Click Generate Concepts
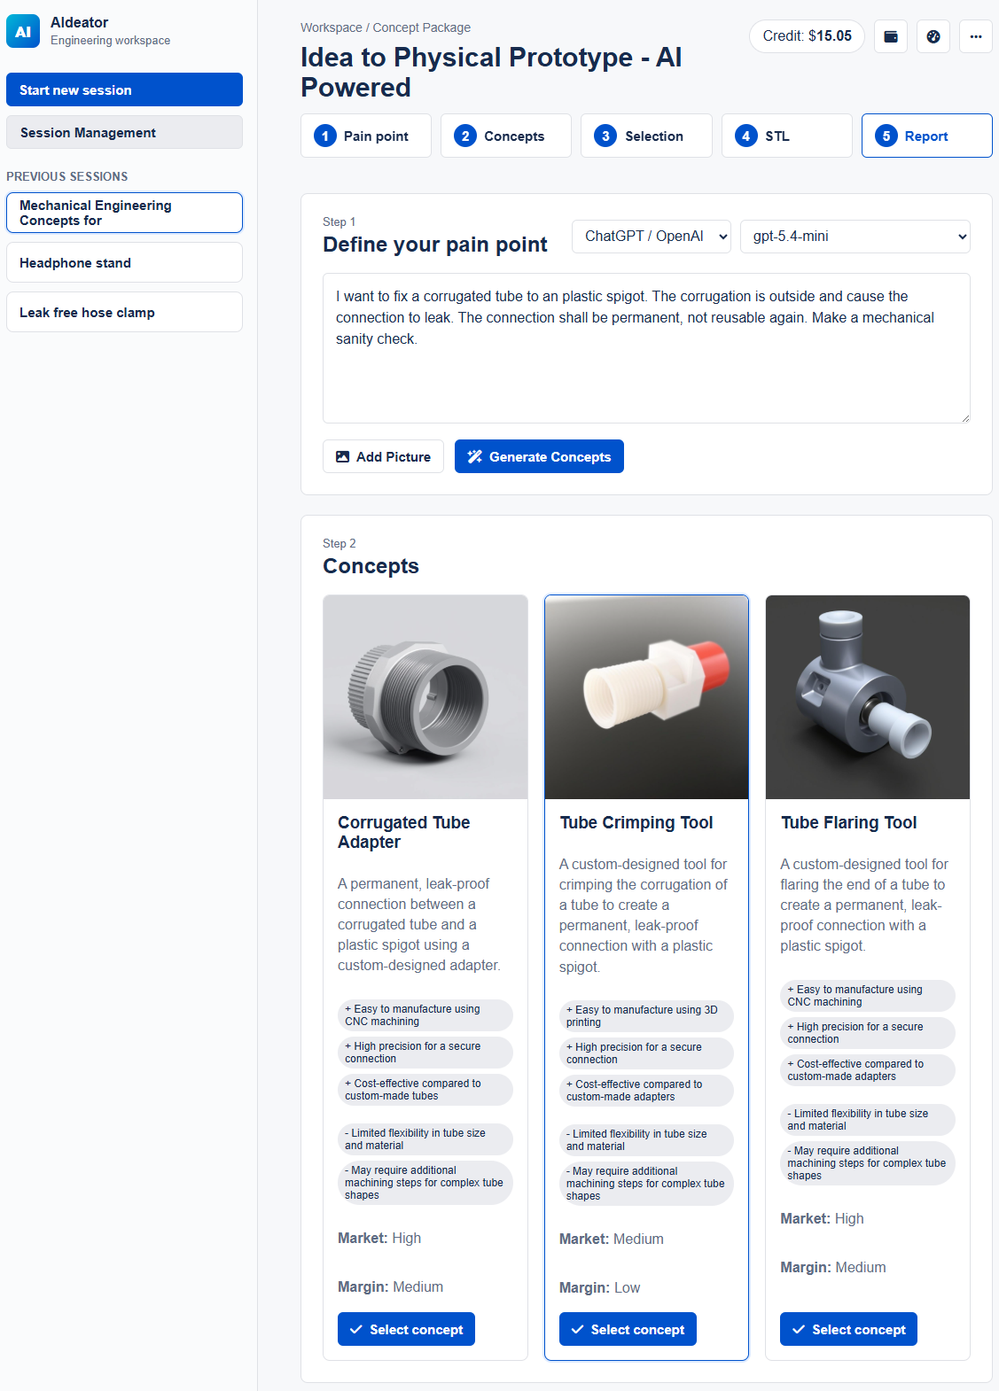999x1391 pixels. point(539,456)
